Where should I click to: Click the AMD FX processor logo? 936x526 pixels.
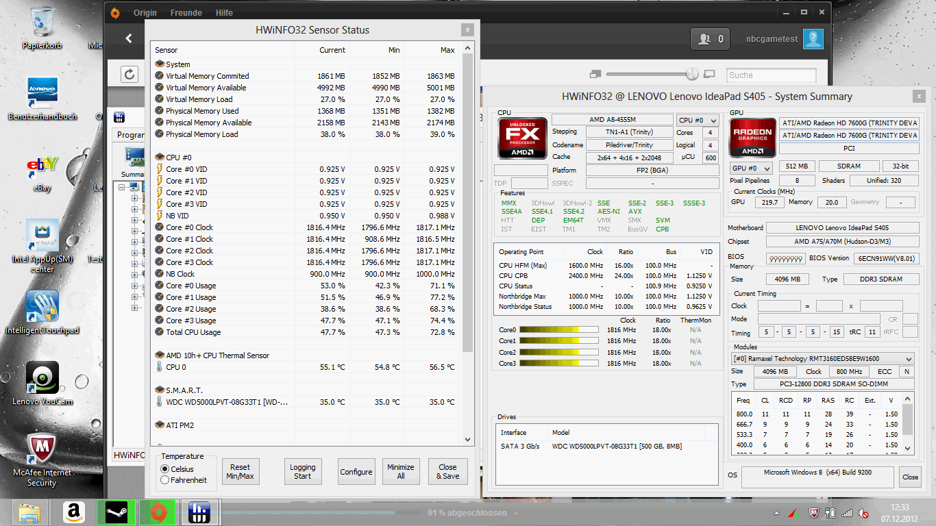522,139
